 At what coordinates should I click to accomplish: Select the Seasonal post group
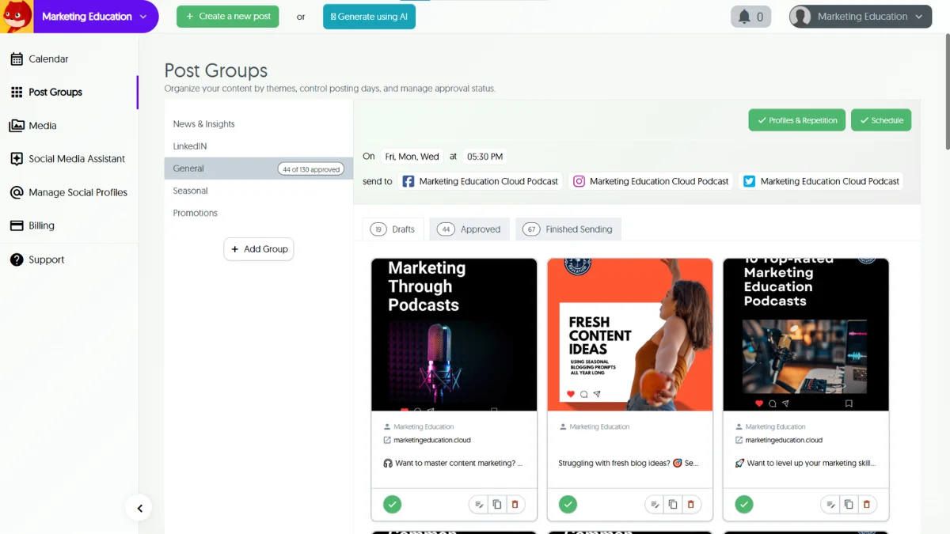pos(191,191)
